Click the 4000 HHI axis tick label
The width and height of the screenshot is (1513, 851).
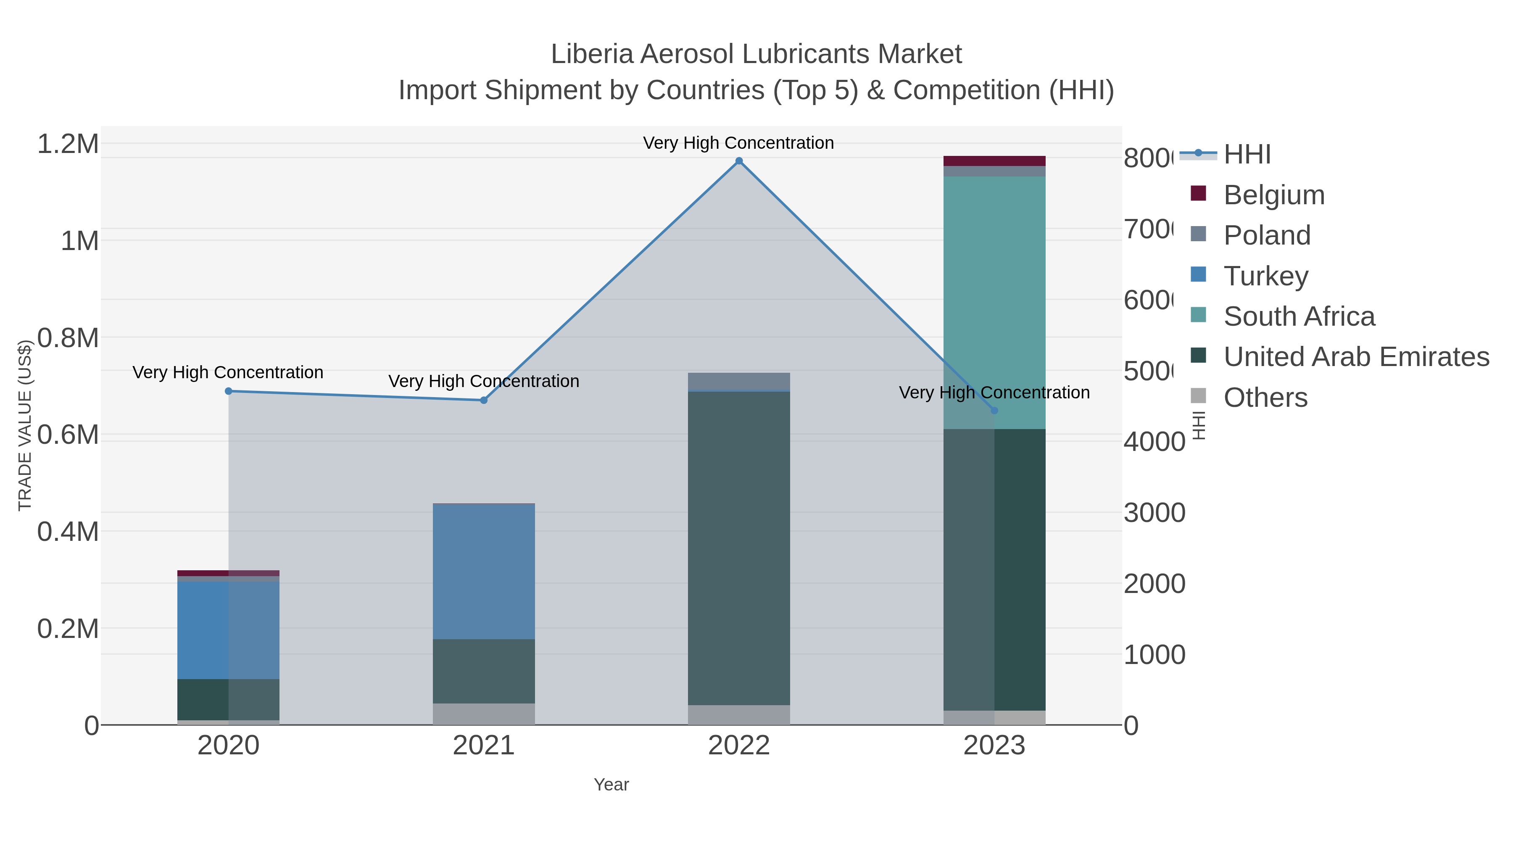(x=1155, y=442)
